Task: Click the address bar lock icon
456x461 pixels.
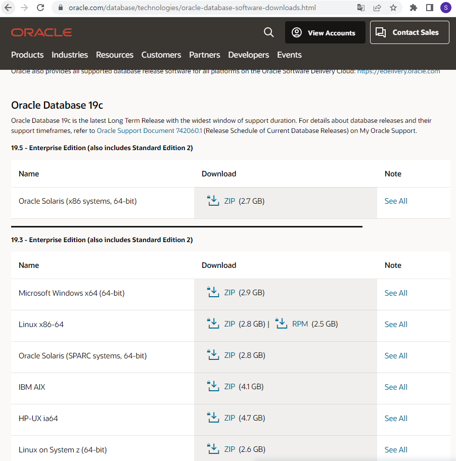Action: (x=61, y=8)
